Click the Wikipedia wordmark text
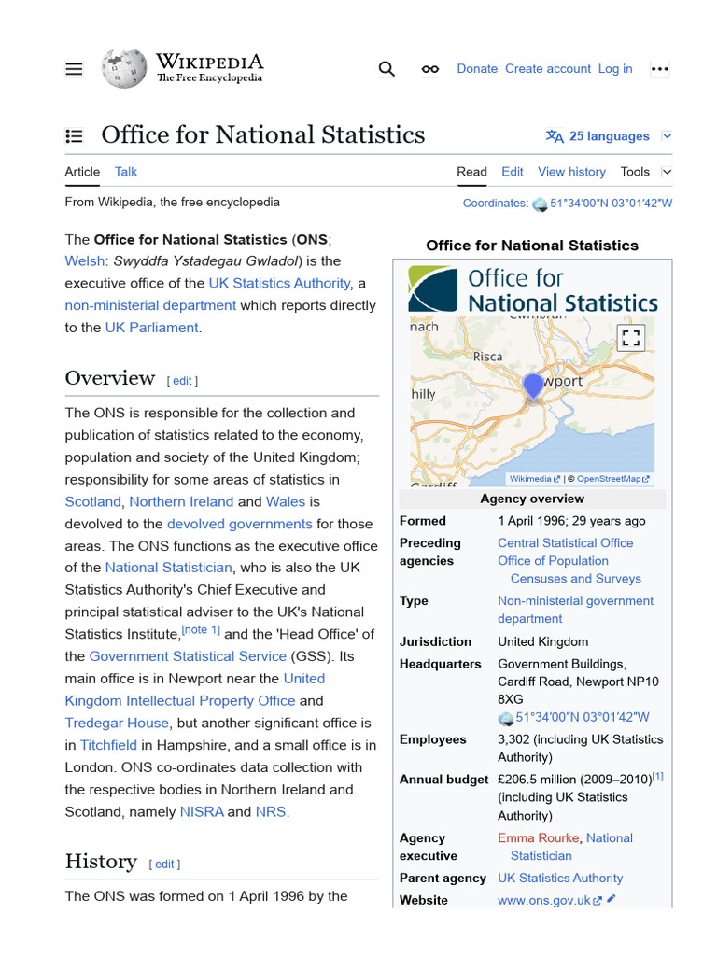Image resolution: width=717 pixels, height=956 pixels. point(210,62)
